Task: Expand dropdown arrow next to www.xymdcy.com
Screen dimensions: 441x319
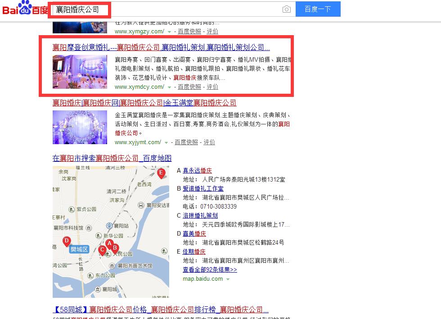Action: 169,87
